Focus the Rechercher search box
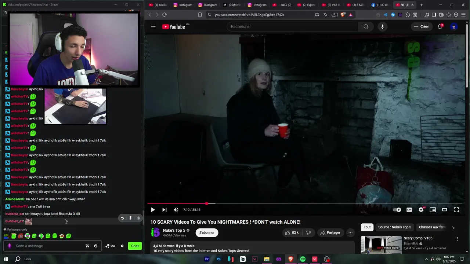470x264 pixels. [x=292, y=26]
